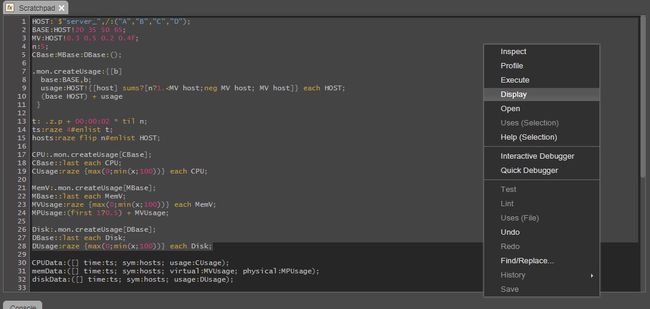
Task: Click line number 1 in the gutter
Action: pyautogui.click(x=24, y=21)
